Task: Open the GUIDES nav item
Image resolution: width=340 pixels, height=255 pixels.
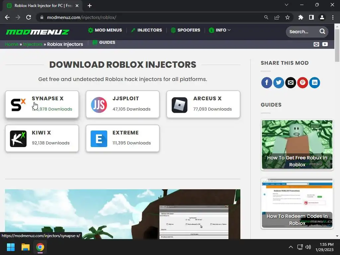Action: pos(104,42)
